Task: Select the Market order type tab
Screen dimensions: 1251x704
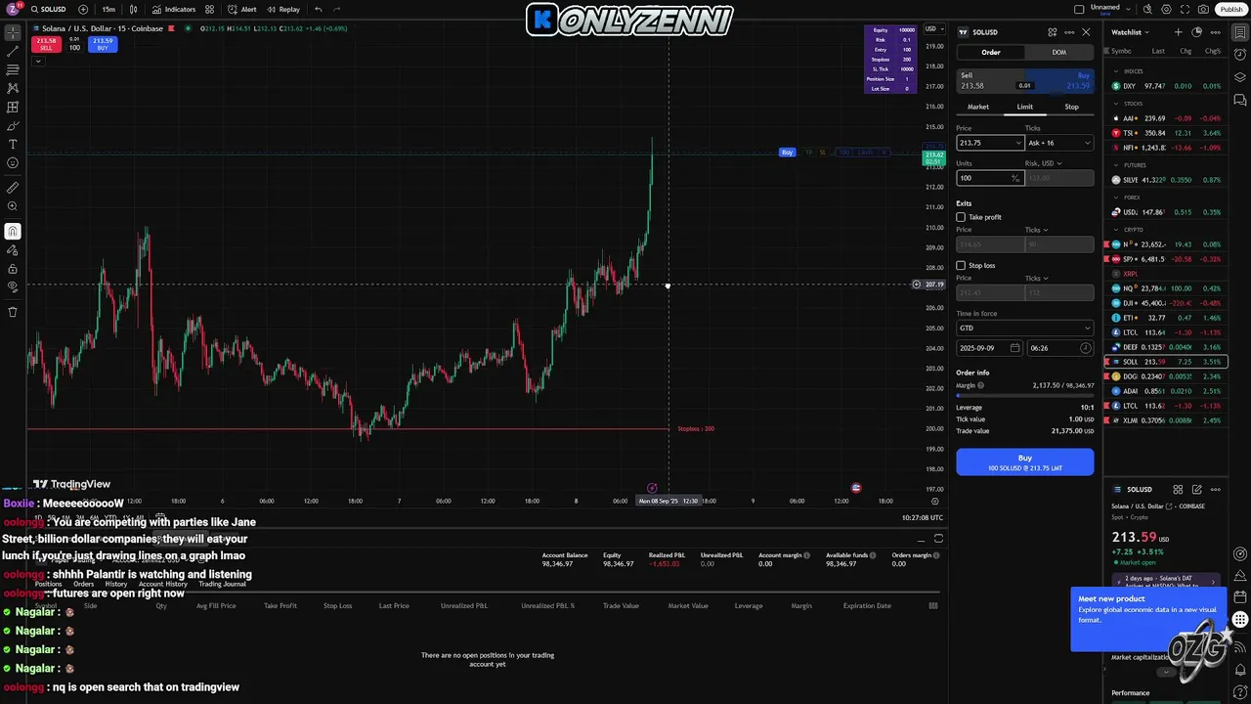Action: point(978,107)
